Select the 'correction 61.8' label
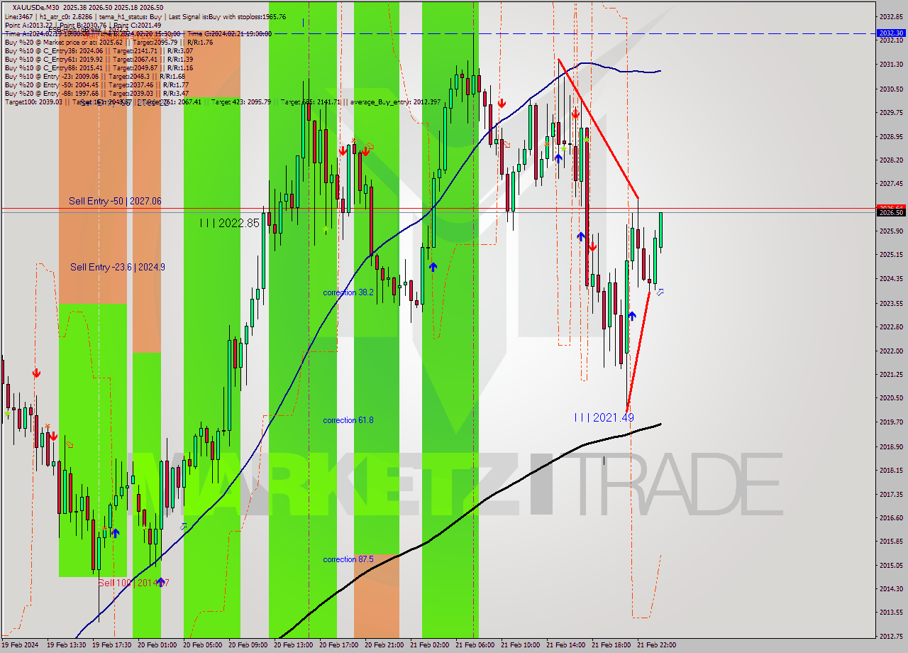The image size is (908, 653). (x=348, y=420)
